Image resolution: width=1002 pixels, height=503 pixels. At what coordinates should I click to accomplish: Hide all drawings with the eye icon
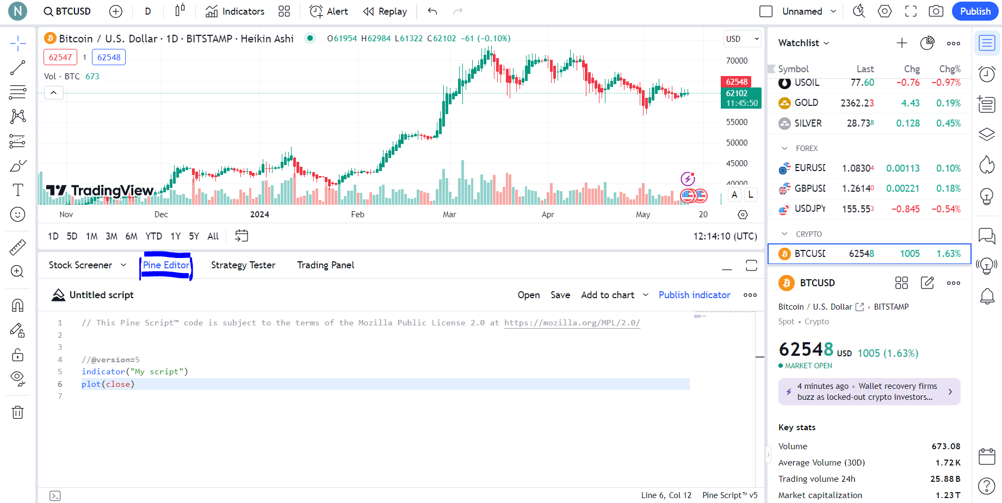click(x=17, y=379)
